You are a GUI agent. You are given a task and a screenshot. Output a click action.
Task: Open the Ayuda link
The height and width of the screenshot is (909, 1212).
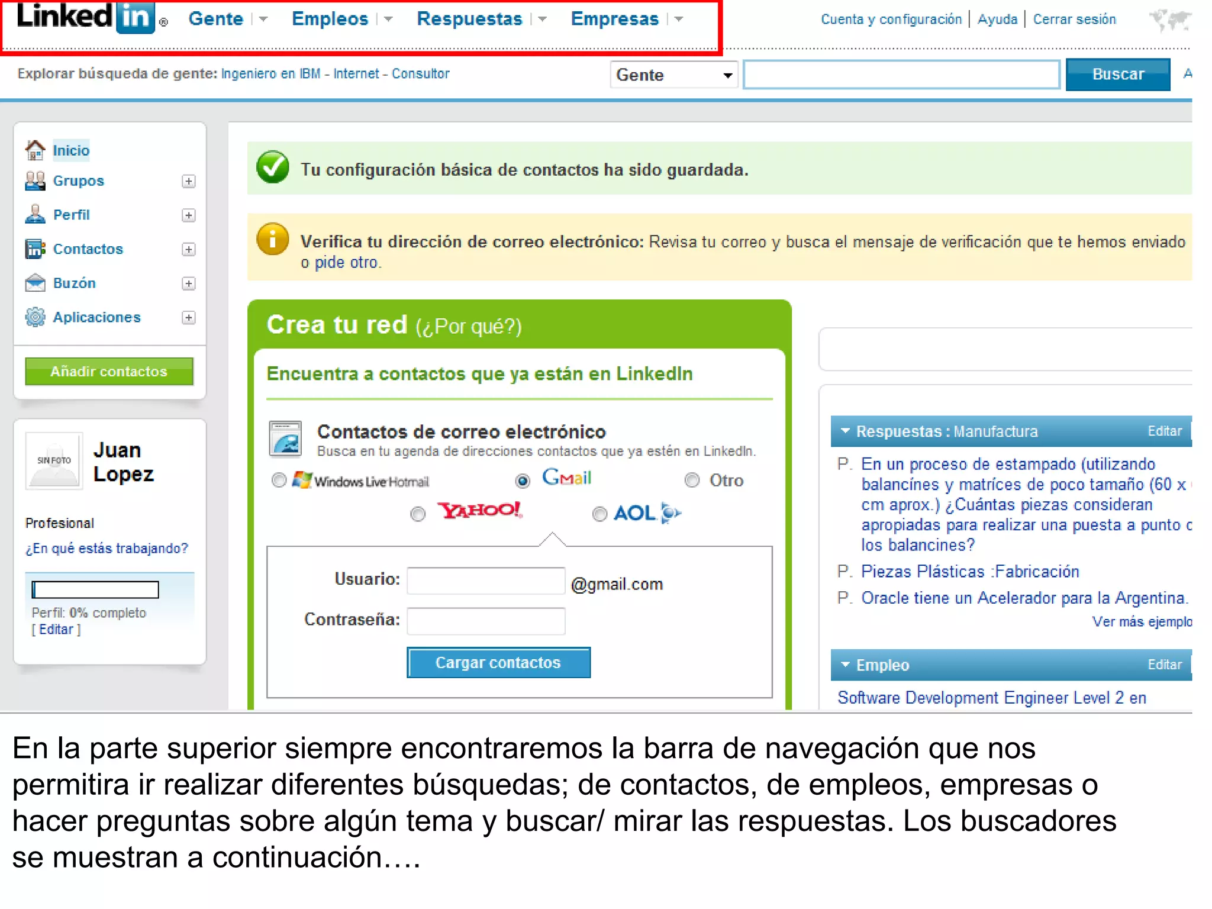[997, 20]
